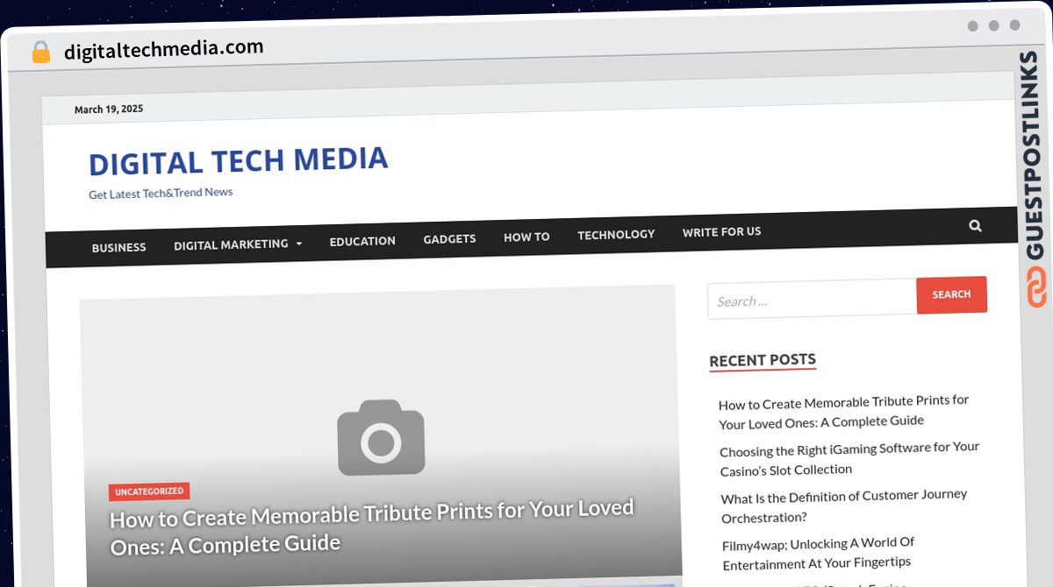Click the padlock icon in address bar
Viewport: 1053px width, 587px height.
point(40,53)
